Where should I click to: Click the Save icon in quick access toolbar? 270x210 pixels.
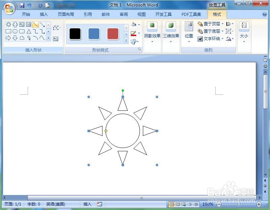(x=22, y=5)
